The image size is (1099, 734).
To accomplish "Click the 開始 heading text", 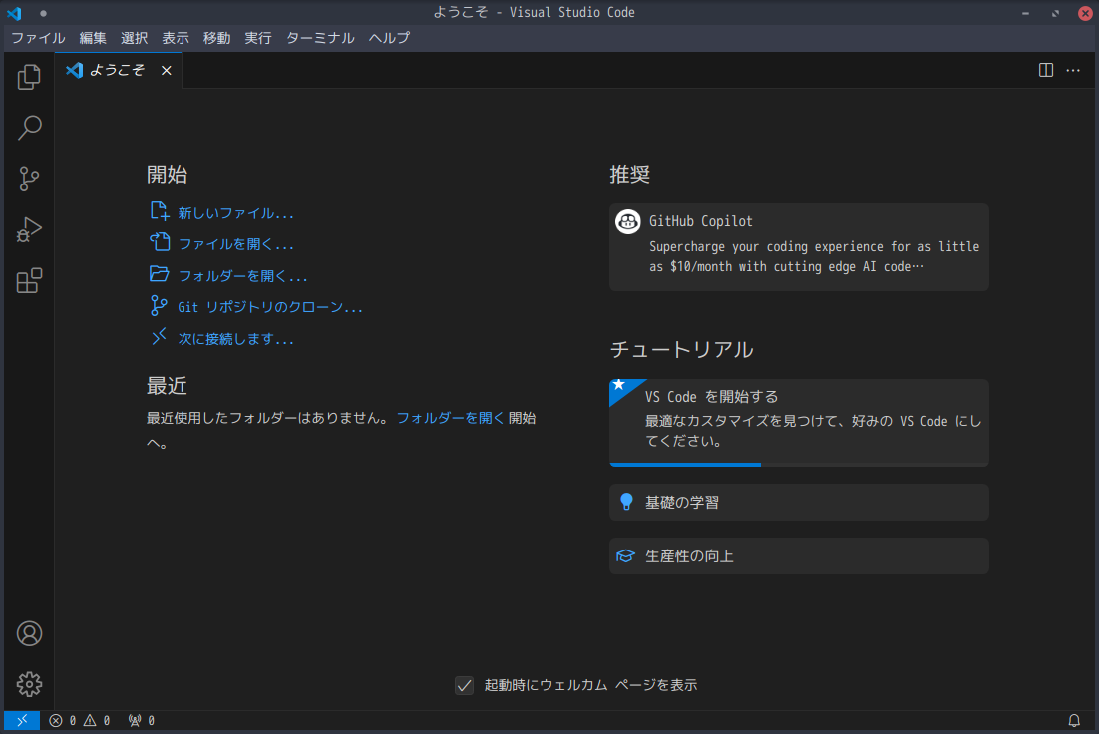I will (x=167, y=174).
